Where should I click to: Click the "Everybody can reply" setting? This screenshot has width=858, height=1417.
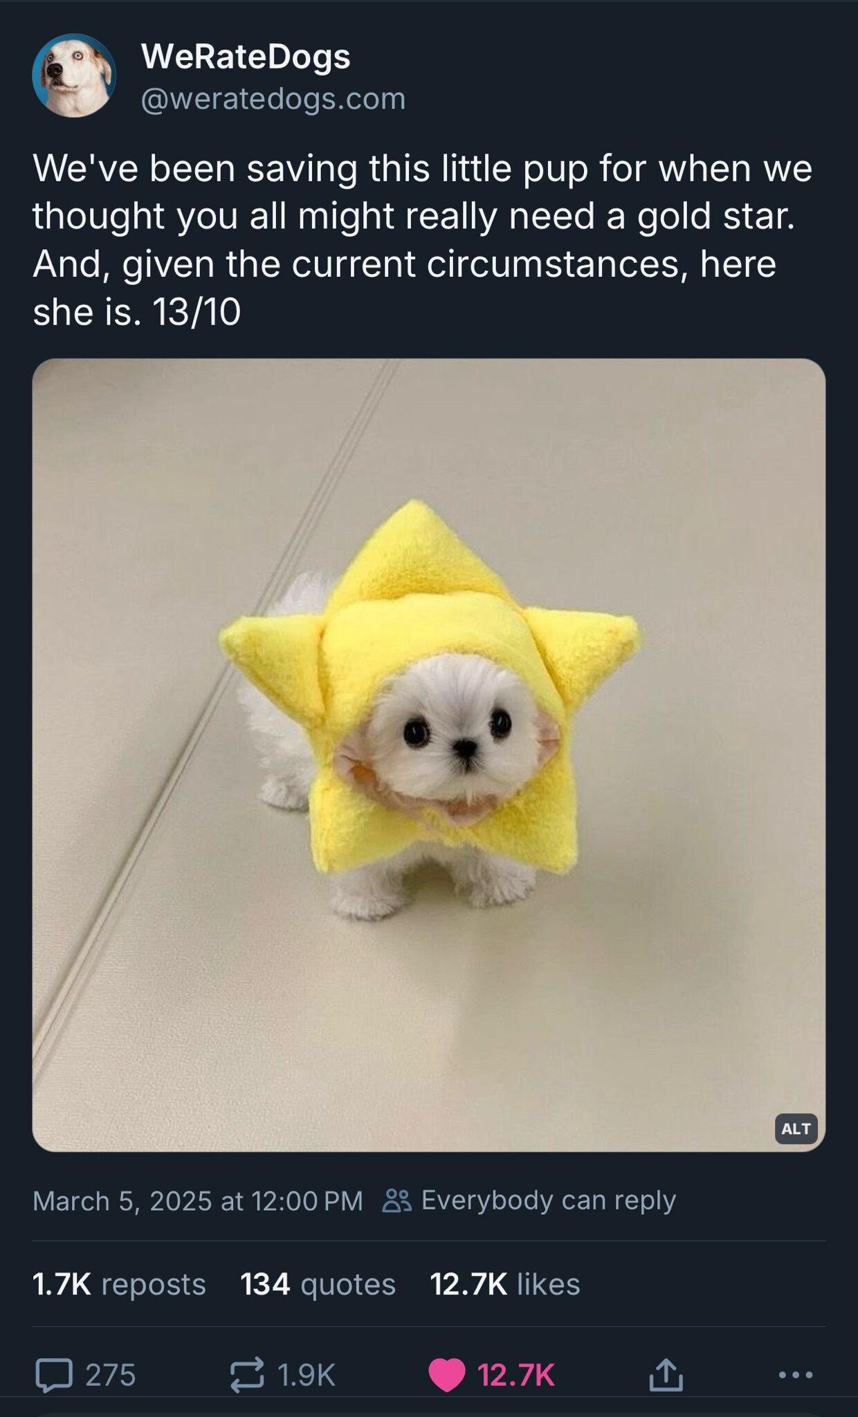click(548, 1200)
